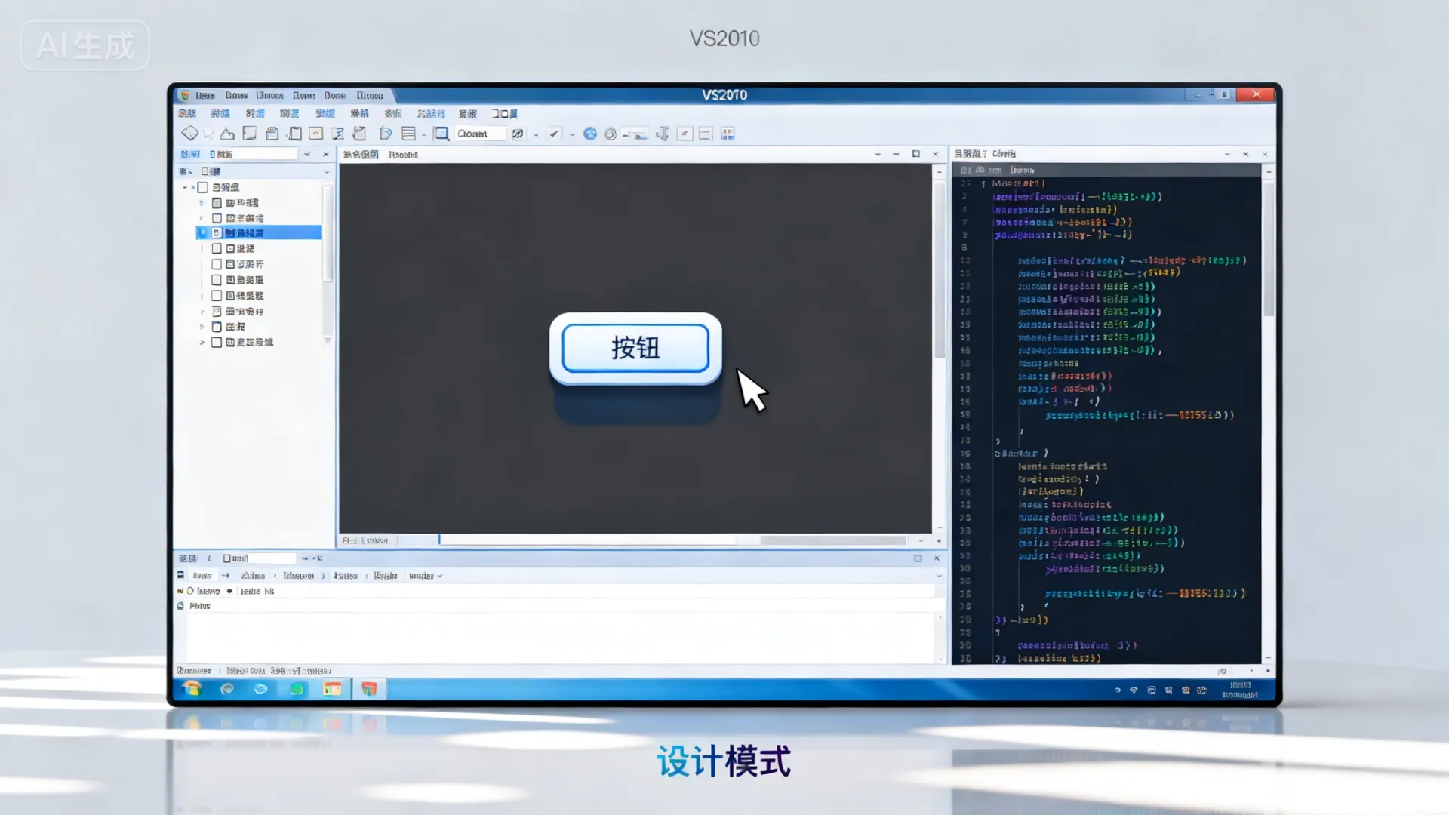Select the highlighted tree row

[x=259, y=233]
